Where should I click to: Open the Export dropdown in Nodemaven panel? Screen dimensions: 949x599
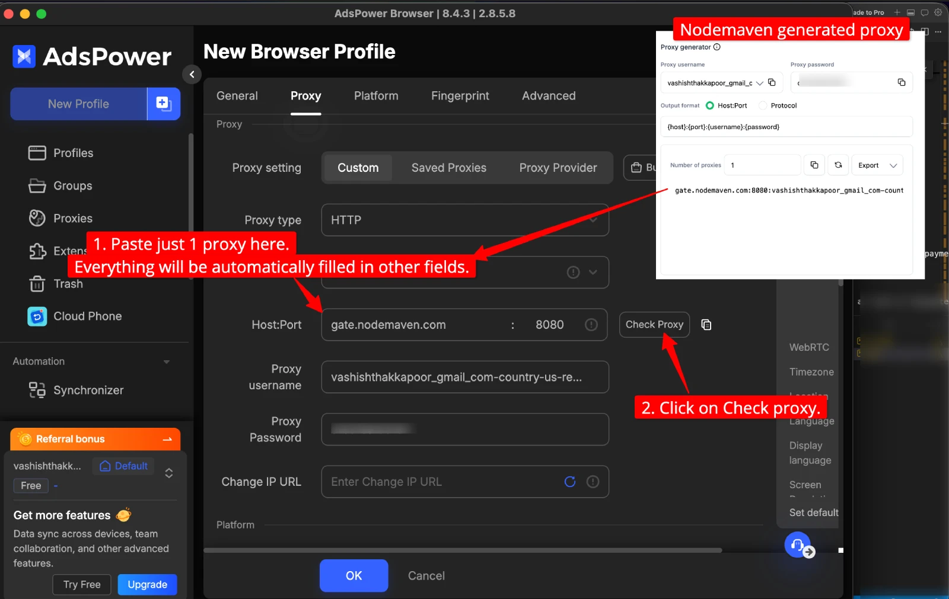[x=877, y=165]
